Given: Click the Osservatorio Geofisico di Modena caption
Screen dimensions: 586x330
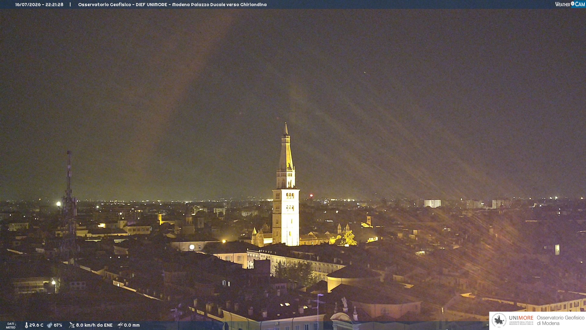Looking at the screenshot, I should pos(560,321).
